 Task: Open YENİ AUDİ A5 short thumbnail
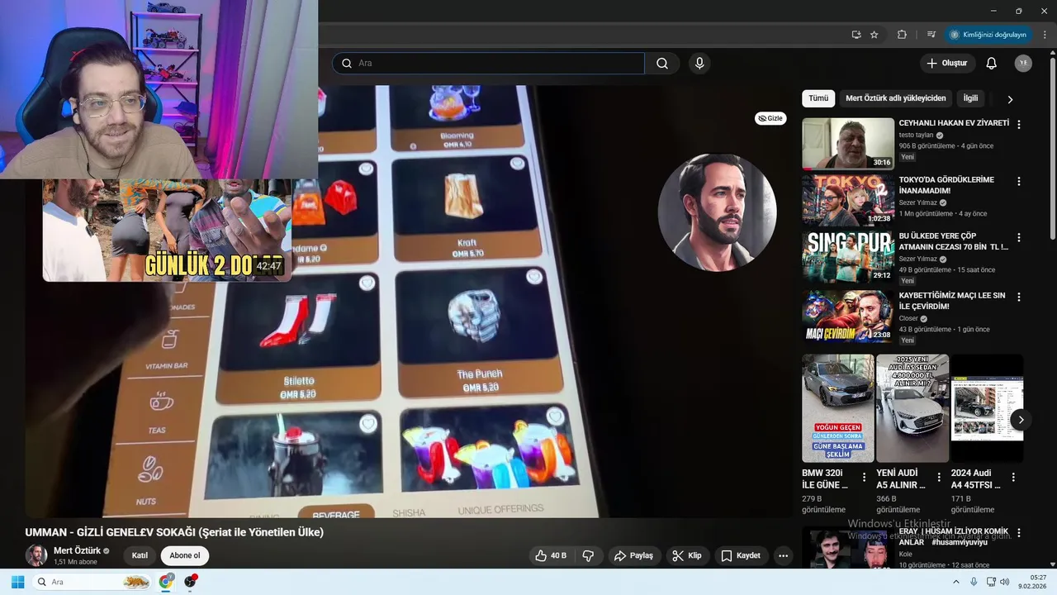(912, 408)
